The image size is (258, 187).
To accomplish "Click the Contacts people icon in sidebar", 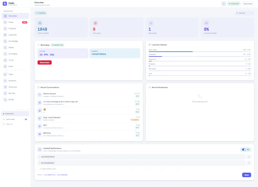I will pos(5,29).
